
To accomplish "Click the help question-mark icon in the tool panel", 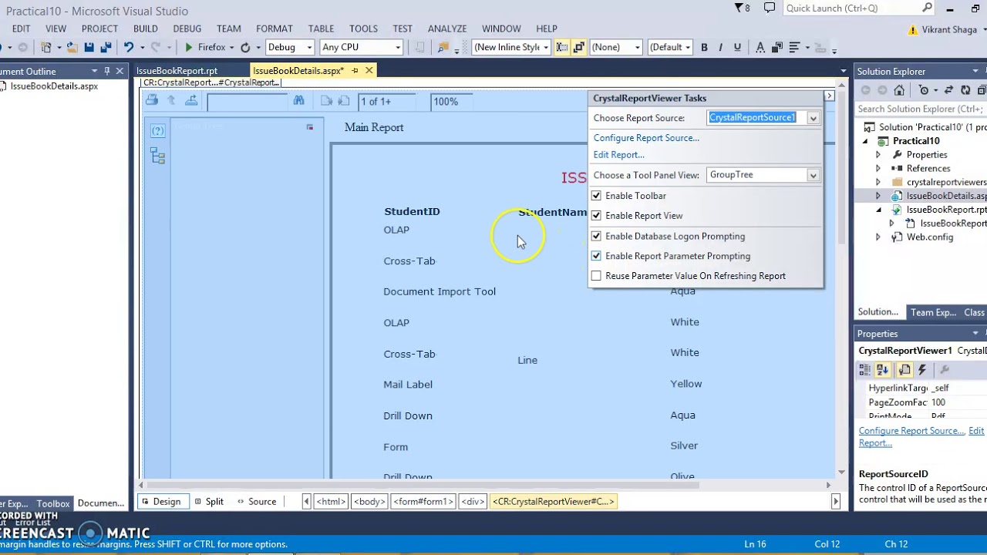I will click(158, 130).
